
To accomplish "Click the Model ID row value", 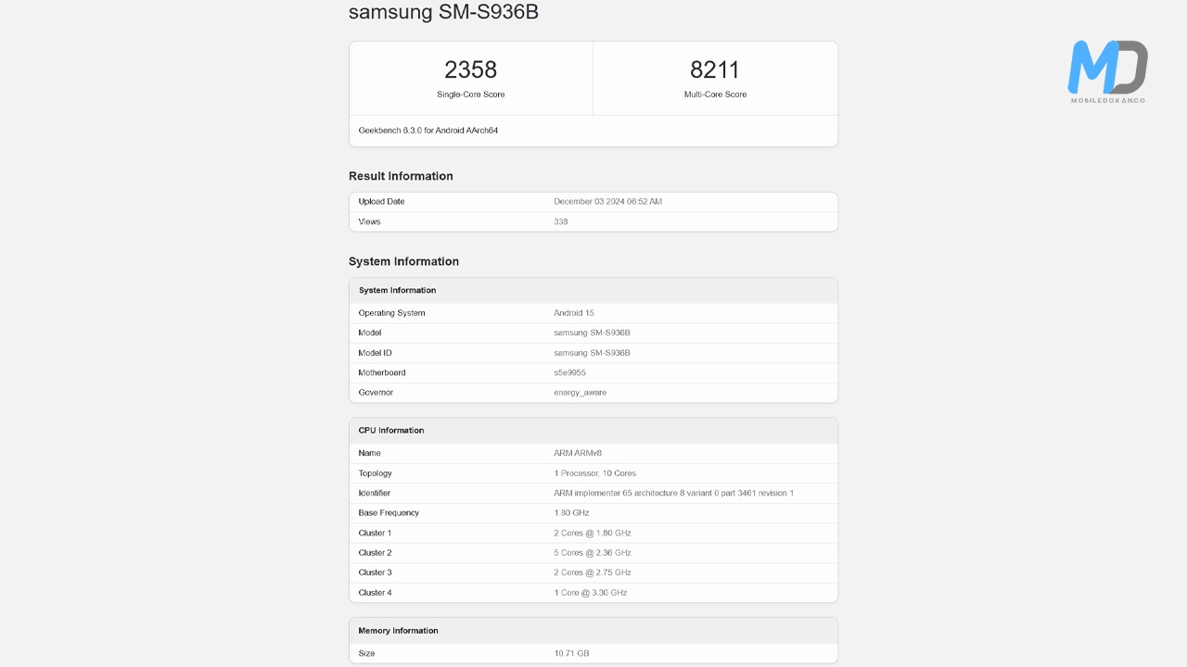I will point(592,353).
